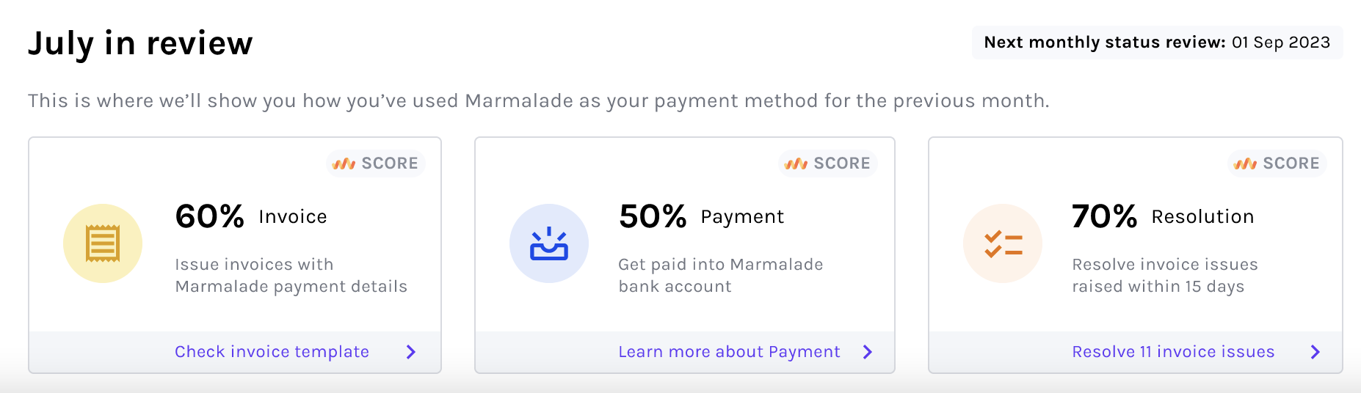Open the Check invoice template link
Screen dimensions: 1361x393
pyautogui.click(x=272, y=352)
